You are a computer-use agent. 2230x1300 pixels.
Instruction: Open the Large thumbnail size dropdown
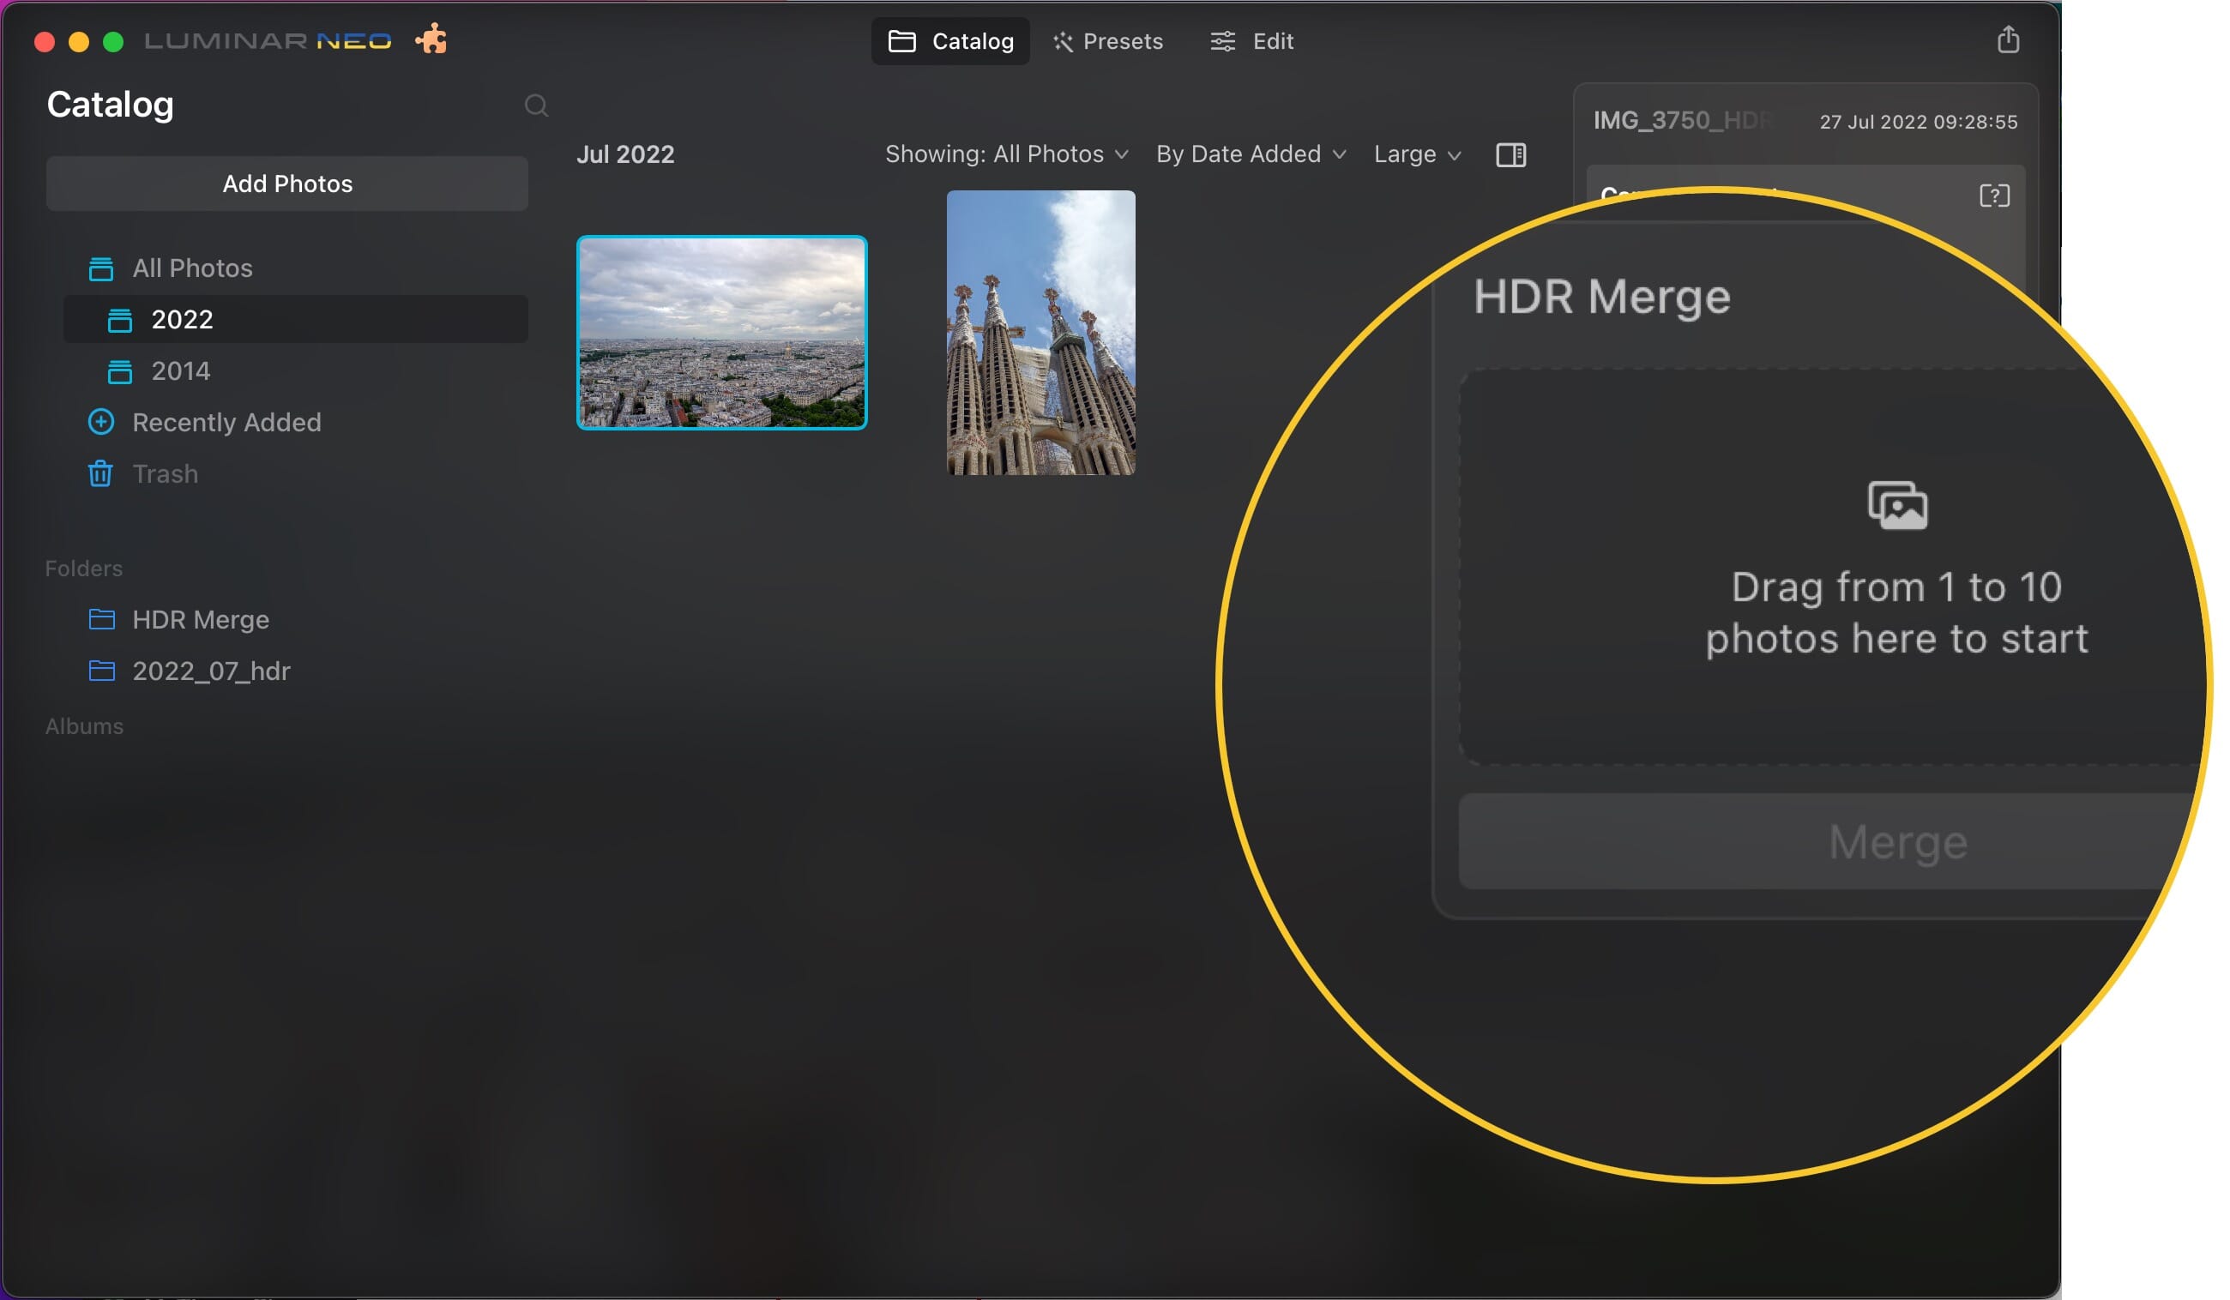[x=1415, y=154]
